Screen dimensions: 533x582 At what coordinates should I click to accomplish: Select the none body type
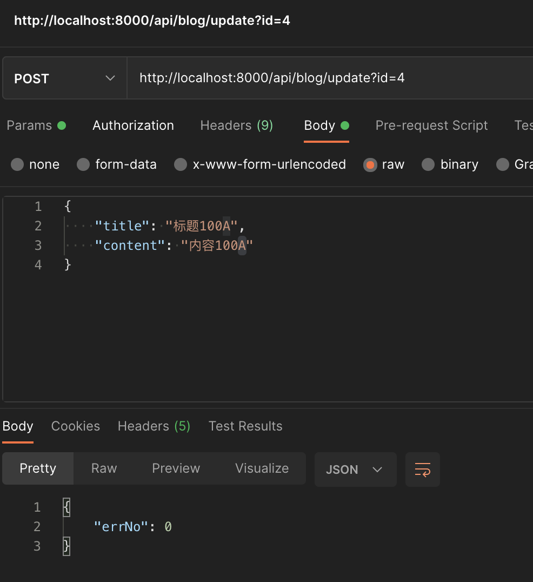[18, 164]
